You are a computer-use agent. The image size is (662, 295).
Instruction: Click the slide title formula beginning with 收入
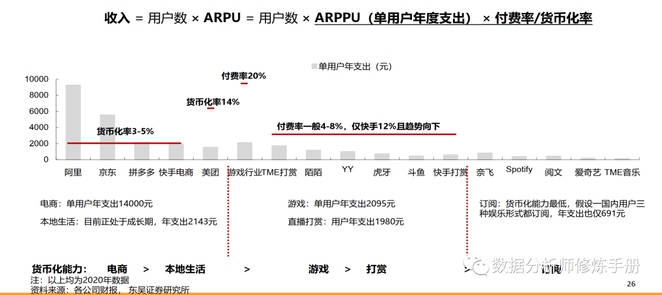348,18
